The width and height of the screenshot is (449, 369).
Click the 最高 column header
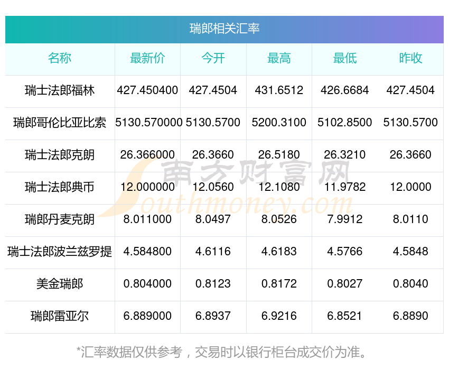point(279,58)
